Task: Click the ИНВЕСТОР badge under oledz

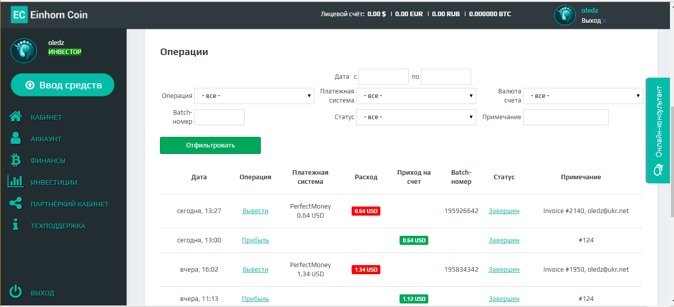Action: 65,52
